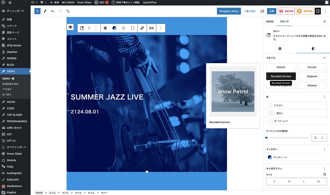This screenshot has width=330, height=195.
Task: Collapse the スタイル panel section
Action: point(324,58)
